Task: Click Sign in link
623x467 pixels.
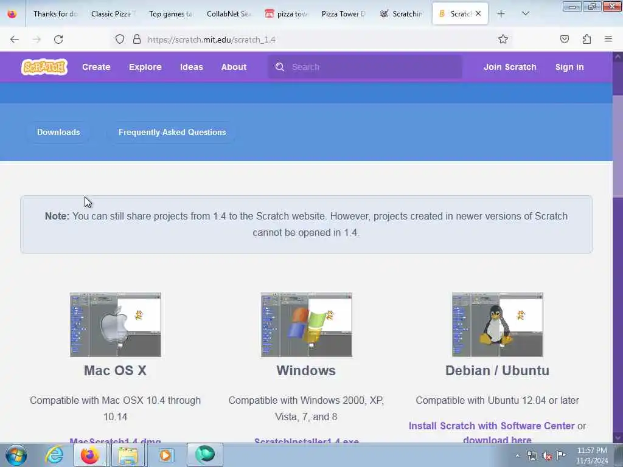Action: click(x=569, y=67)
